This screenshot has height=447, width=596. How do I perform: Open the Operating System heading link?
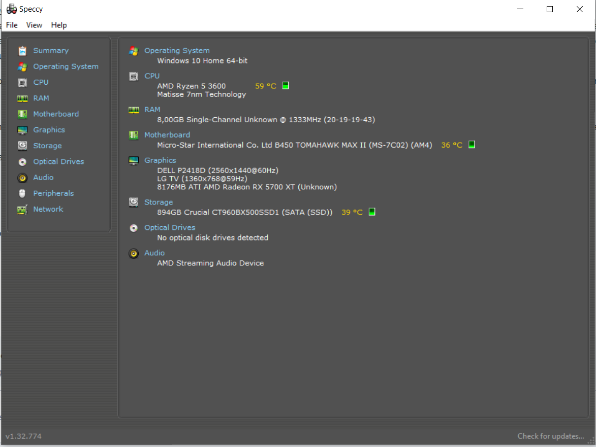pos(177,51)
